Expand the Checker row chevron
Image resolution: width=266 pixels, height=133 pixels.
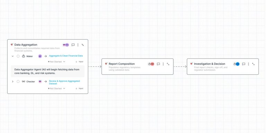click(x=12, y=82)
